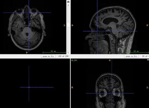Click the axial slice scrollbar track above the thumb
This screenshot has width=149, height=108.
pyautogui.click(x=68, y=14)
